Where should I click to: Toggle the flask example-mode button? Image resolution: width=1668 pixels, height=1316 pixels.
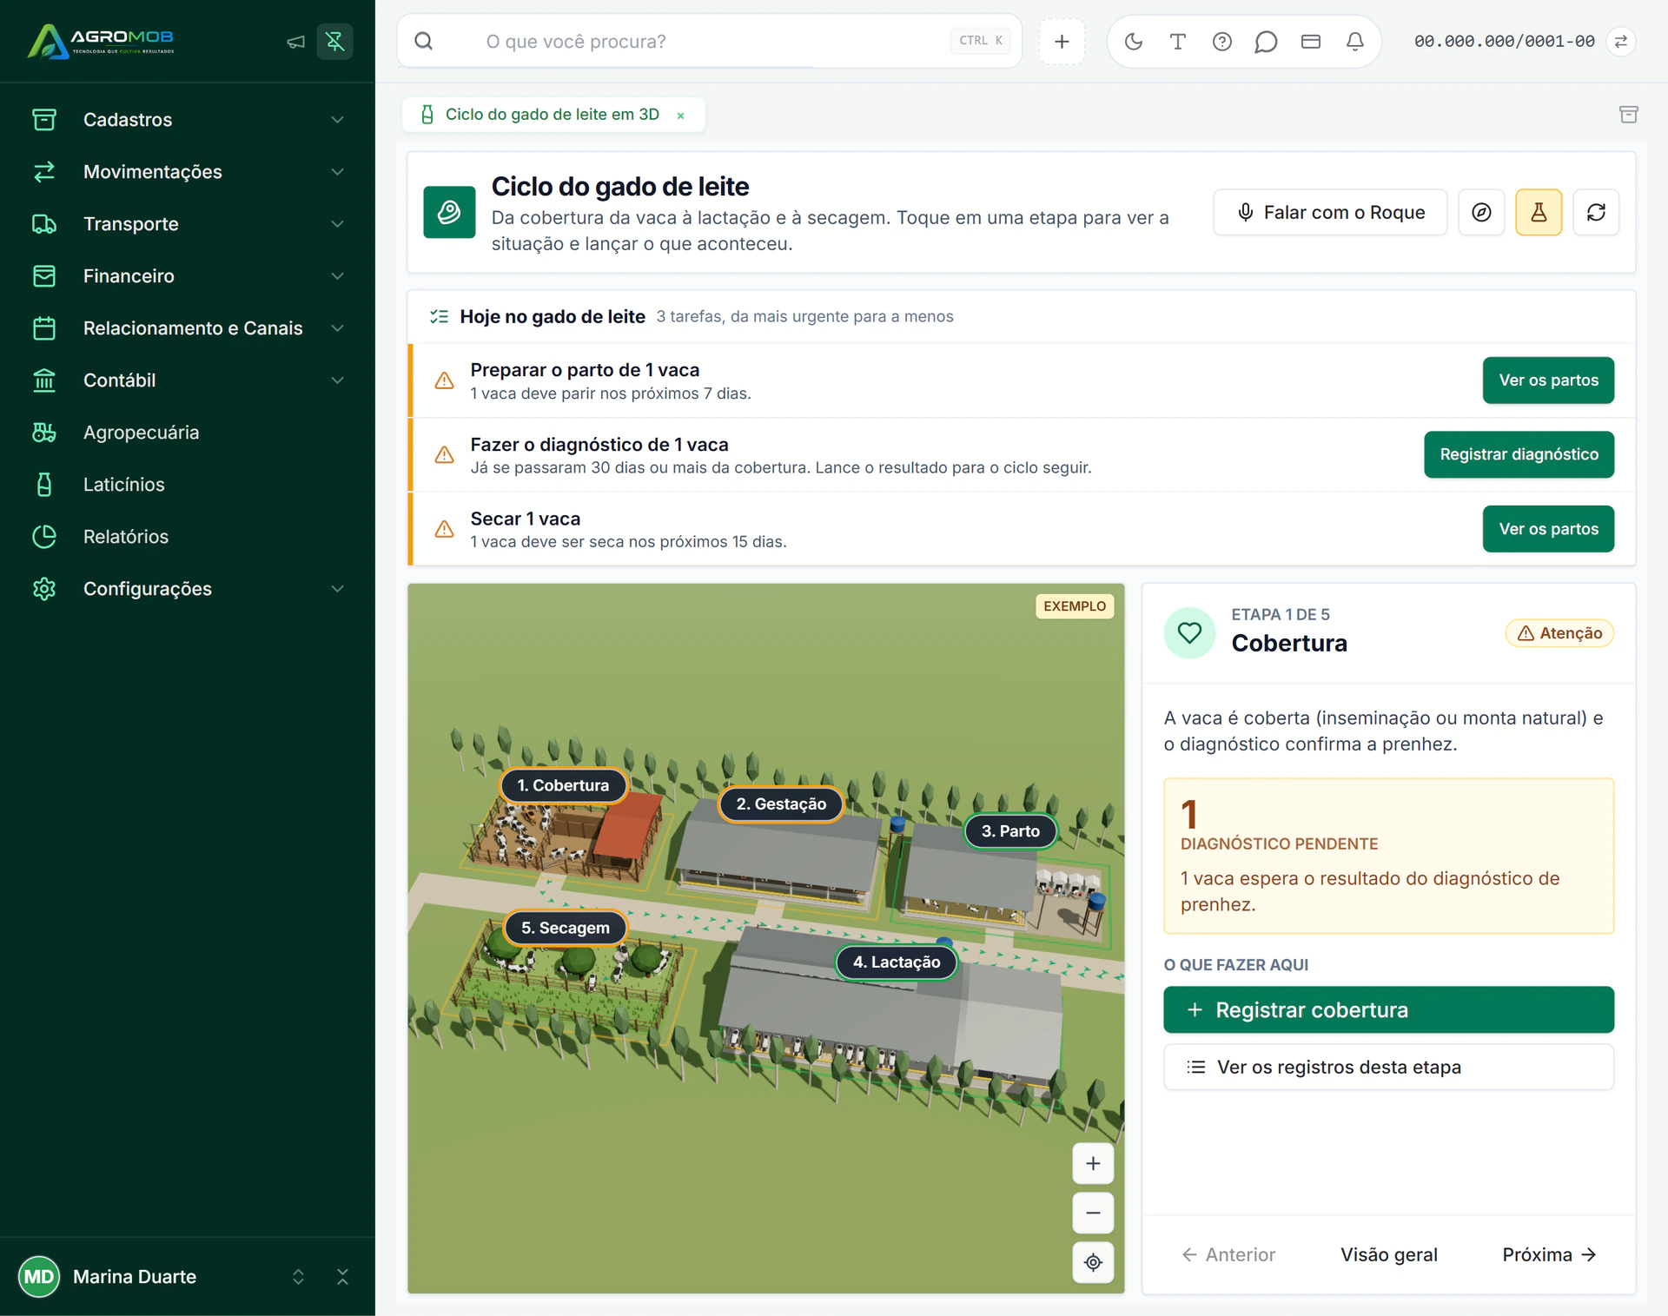[x=1539, y=212]
